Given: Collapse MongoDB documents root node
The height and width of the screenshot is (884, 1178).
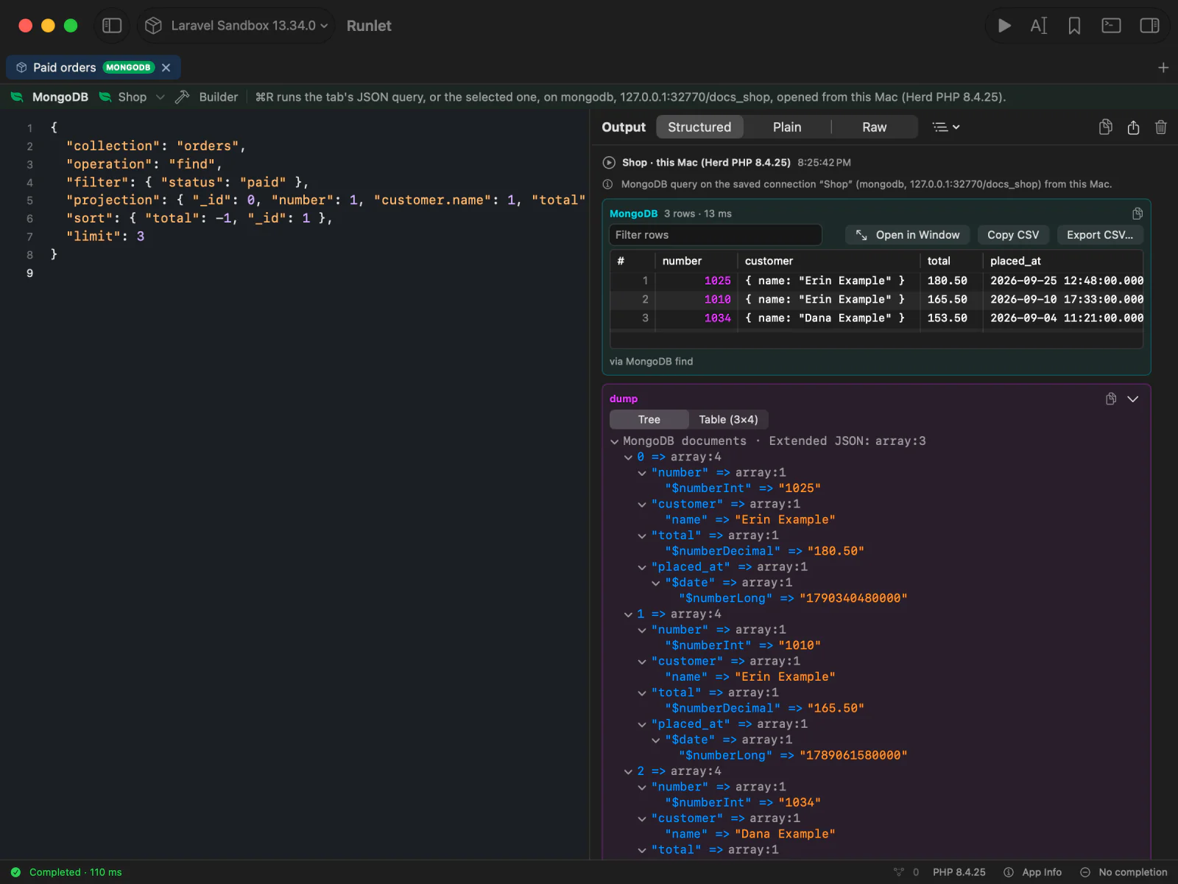Looking at the screenshot, I should [615, 442].
